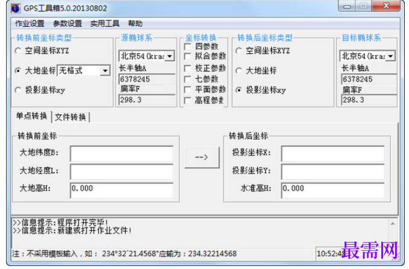Click the message log scrollbar up arrow
The image size is (409, 269).
point(393,224)
